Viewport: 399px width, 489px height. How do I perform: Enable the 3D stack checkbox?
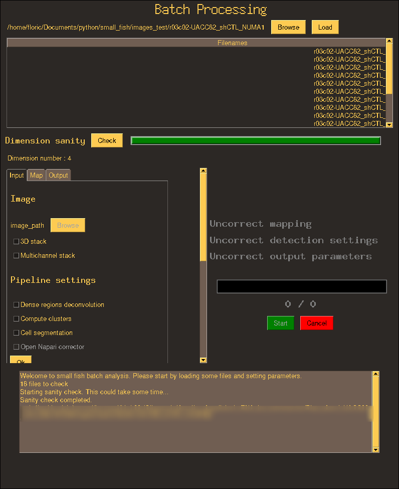click(x=17, y=241)
